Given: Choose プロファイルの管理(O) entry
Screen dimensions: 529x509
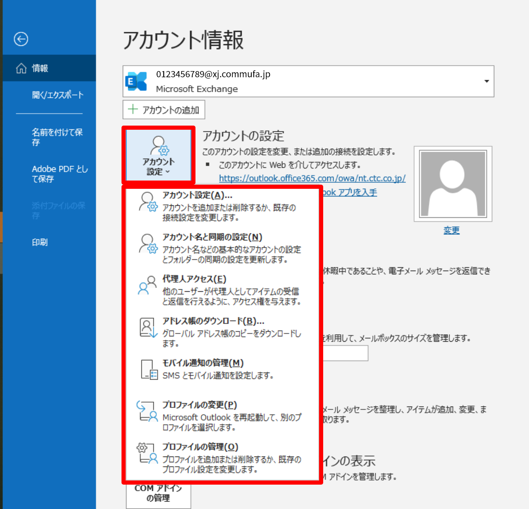Looking at the screenshot, I should coord(222,458).
